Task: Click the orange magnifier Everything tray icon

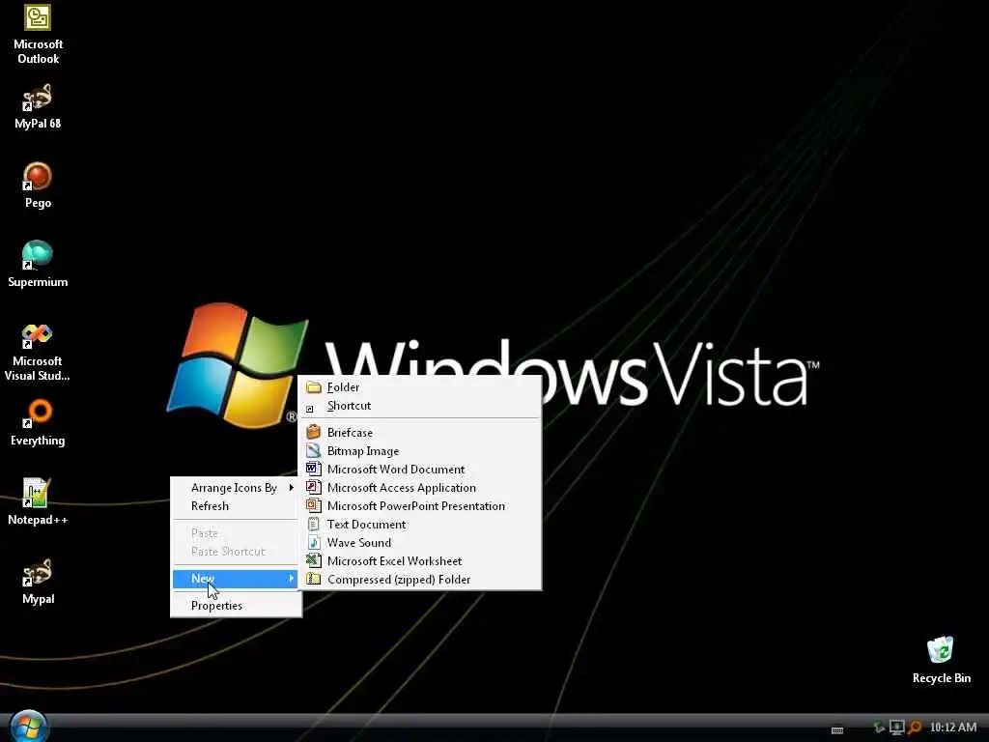Action: (915, 728)
